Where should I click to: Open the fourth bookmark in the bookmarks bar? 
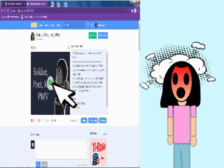click(42, 17)
